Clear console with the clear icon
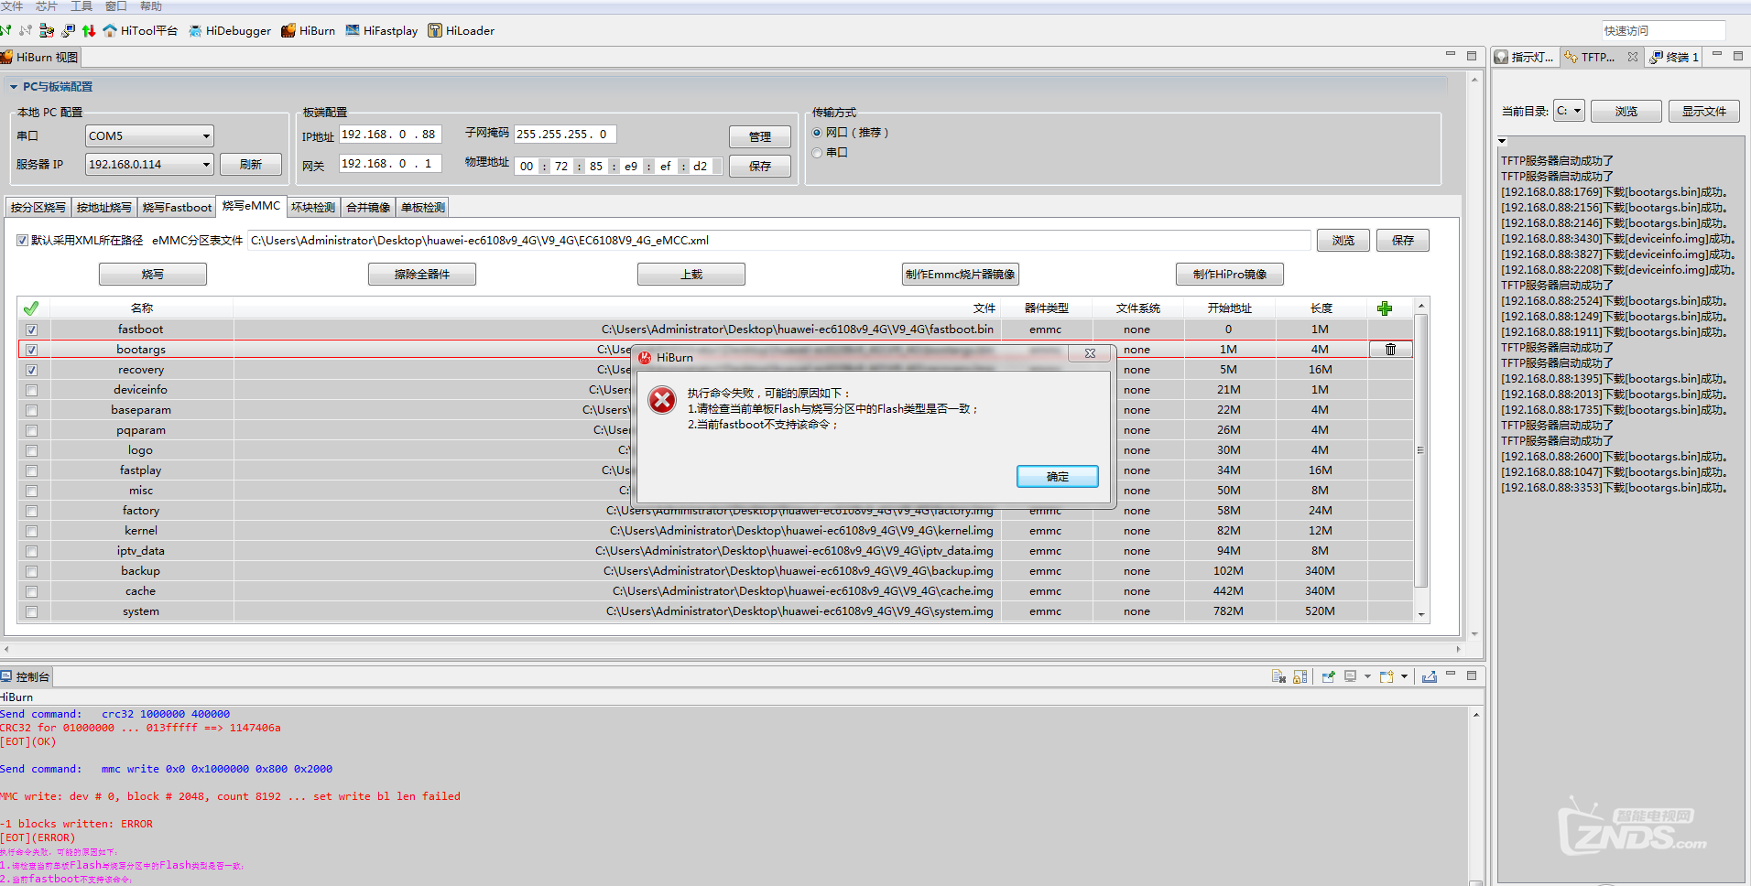1751x886 pixels. 1278,677
